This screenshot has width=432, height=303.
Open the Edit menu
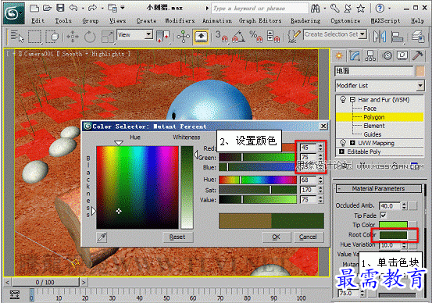[37, 20]
